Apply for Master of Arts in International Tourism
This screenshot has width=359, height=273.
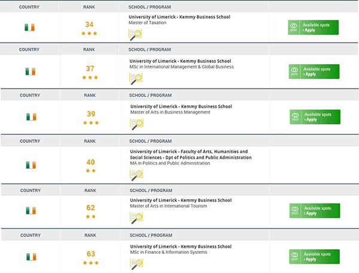click(x=315, y=211)
